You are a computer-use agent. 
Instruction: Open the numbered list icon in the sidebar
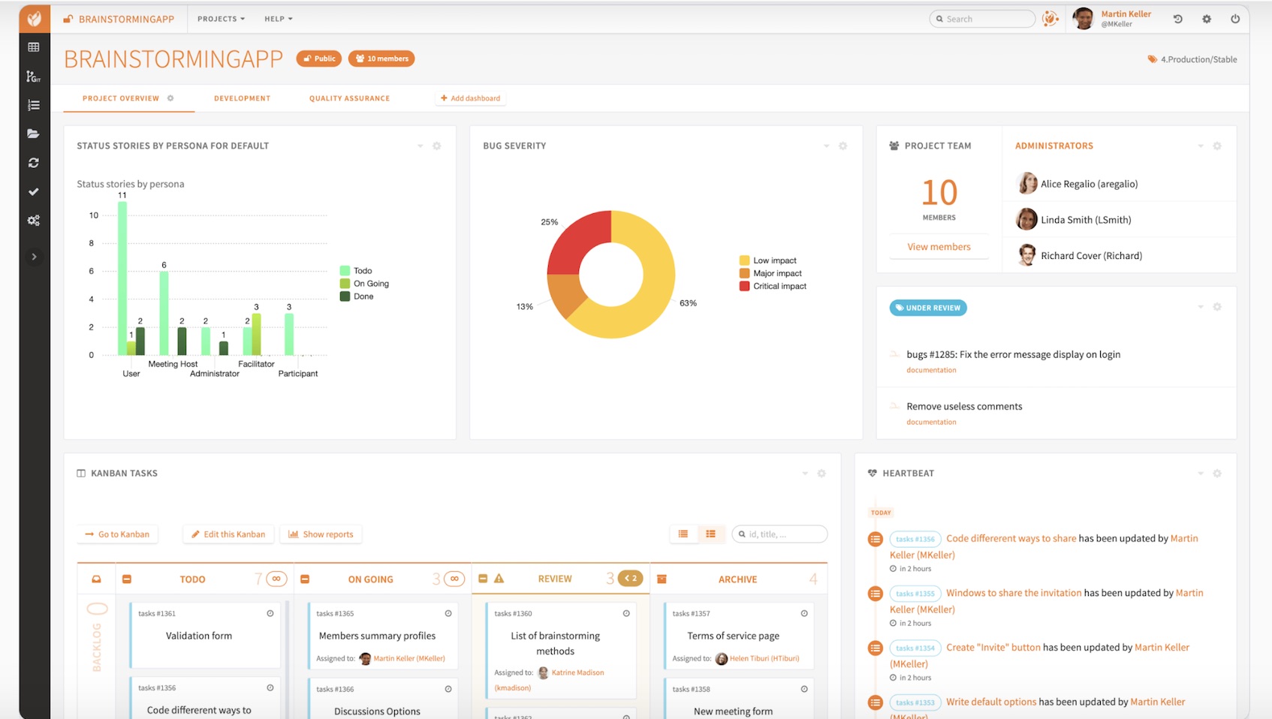point(33,105)
